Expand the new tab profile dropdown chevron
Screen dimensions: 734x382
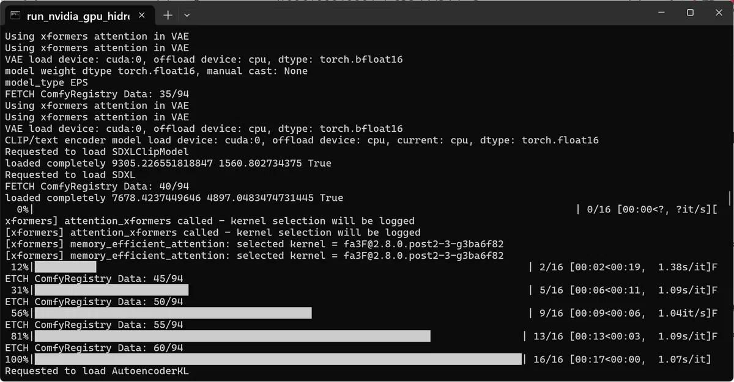[187, 15]
